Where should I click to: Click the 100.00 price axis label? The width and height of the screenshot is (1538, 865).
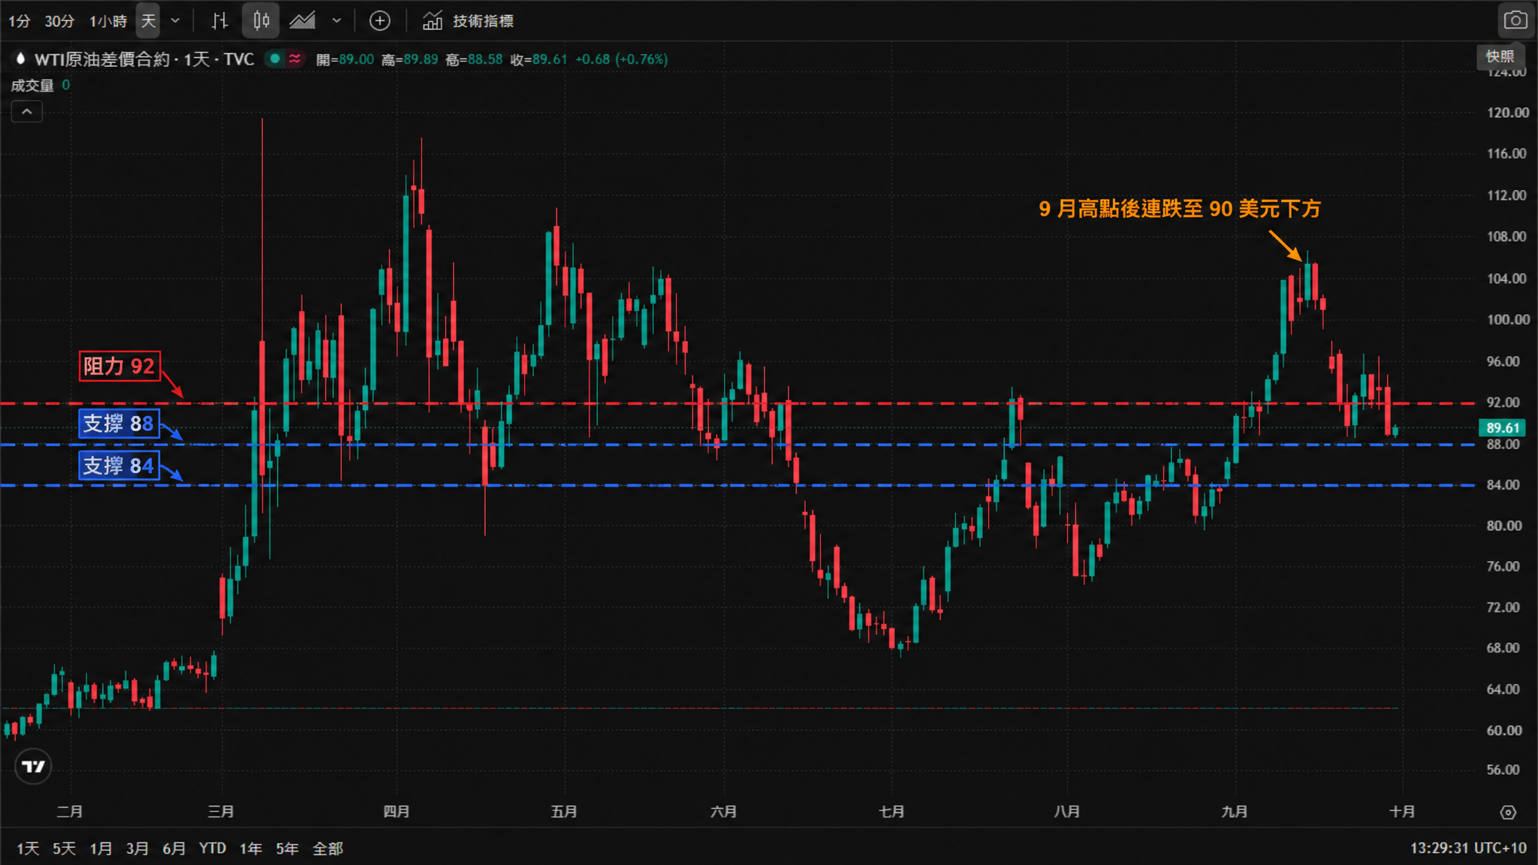(x=1508, y=320)
